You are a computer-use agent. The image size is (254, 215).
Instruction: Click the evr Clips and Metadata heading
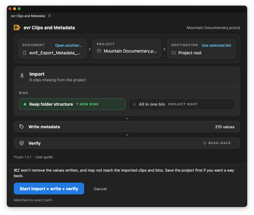(x=49, y=28)
